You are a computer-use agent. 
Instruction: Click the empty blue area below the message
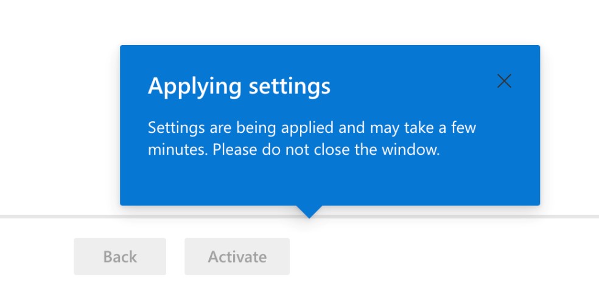pyautogui.click(x=330, y=183)
